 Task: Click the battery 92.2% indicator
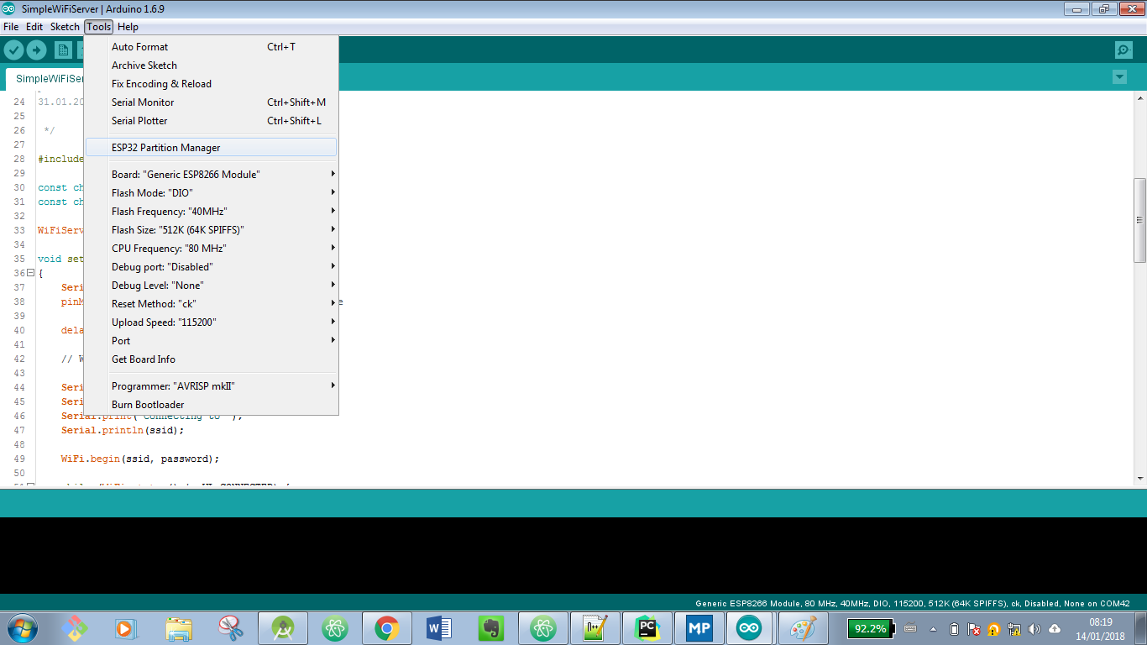(870, 628)
